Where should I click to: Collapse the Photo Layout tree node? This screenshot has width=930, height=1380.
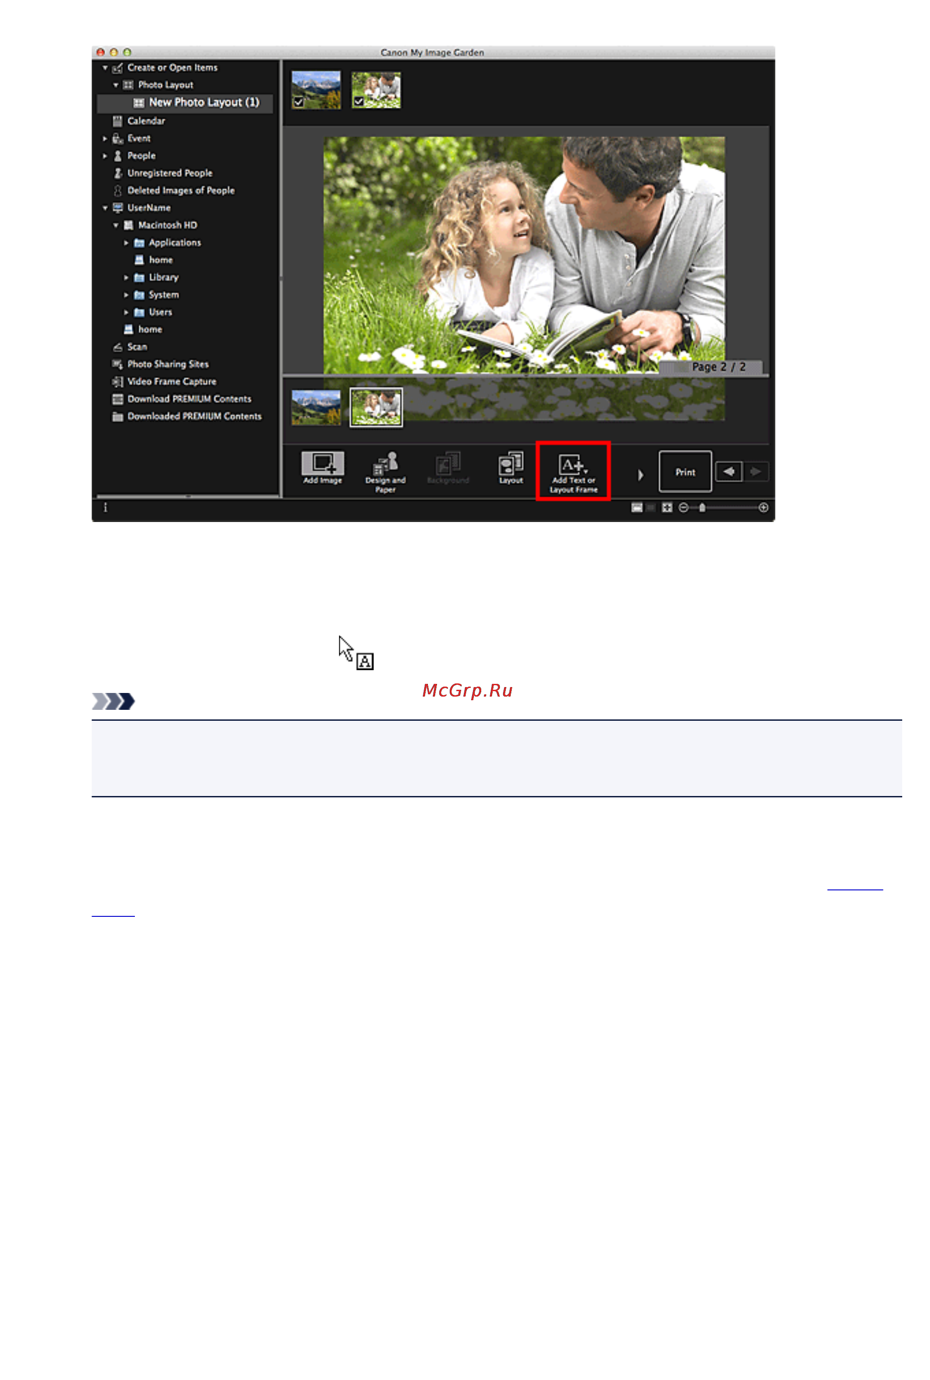[x=116, y=85]
